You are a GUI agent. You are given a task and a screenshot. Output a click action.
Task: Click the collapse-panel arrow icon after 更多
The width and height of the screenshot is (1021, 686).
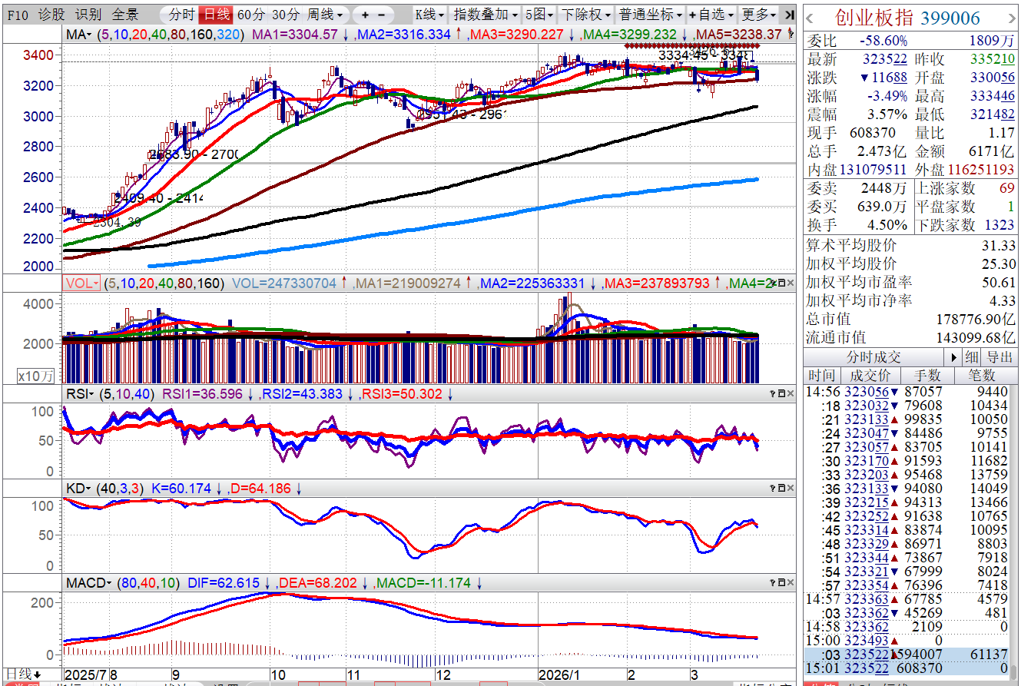click(787, 15)
